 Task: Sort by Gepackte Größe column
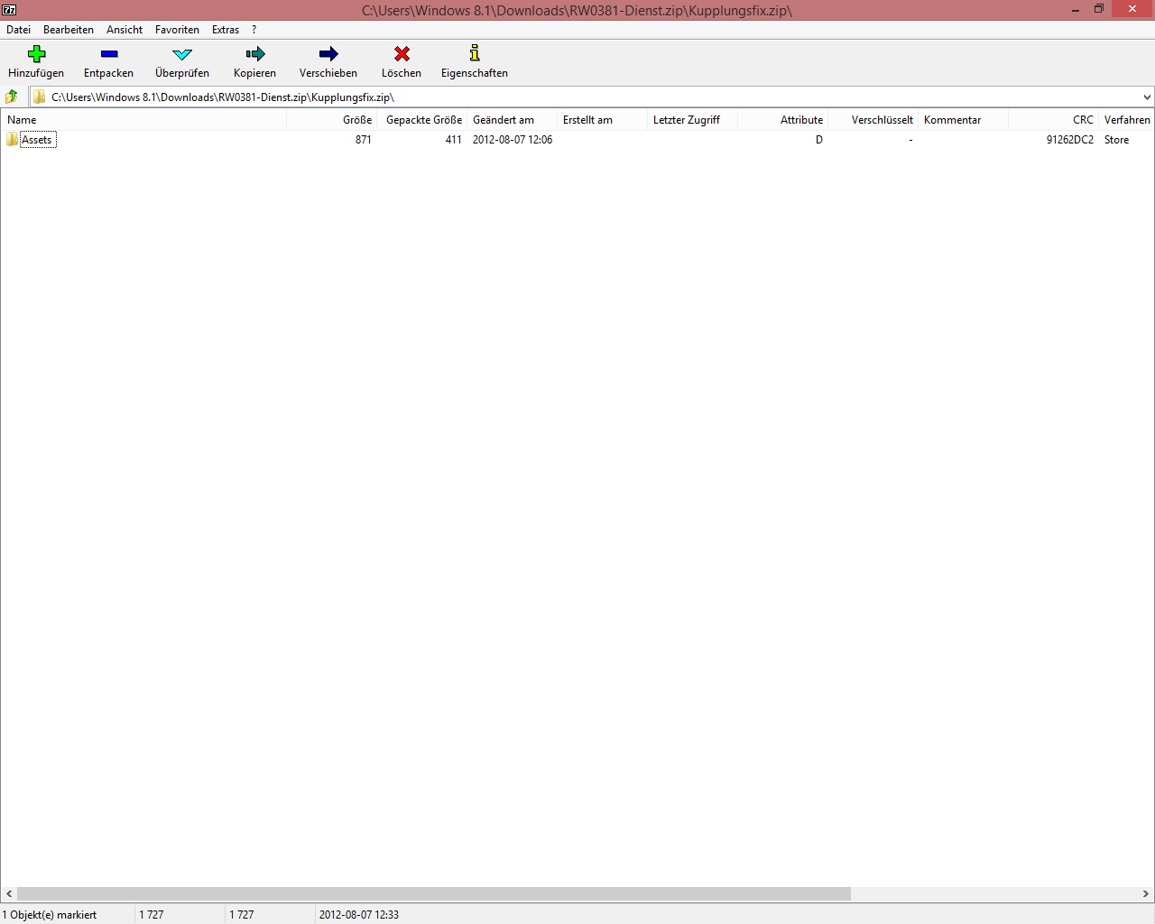[422, 120]
